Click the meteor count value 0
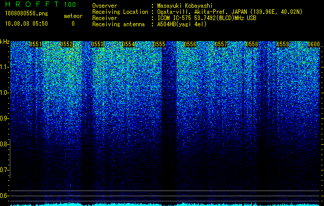The width and height of the screenshot is (324, 206). pyautogui.click(x=73, y=24)
